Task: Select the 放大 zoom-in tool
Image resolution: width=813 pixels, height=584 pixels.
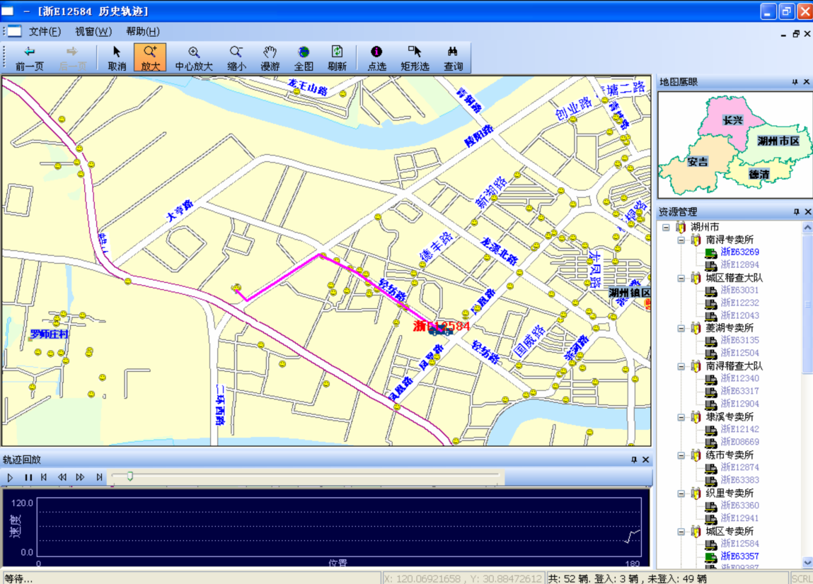Action: tap(150, 58)
